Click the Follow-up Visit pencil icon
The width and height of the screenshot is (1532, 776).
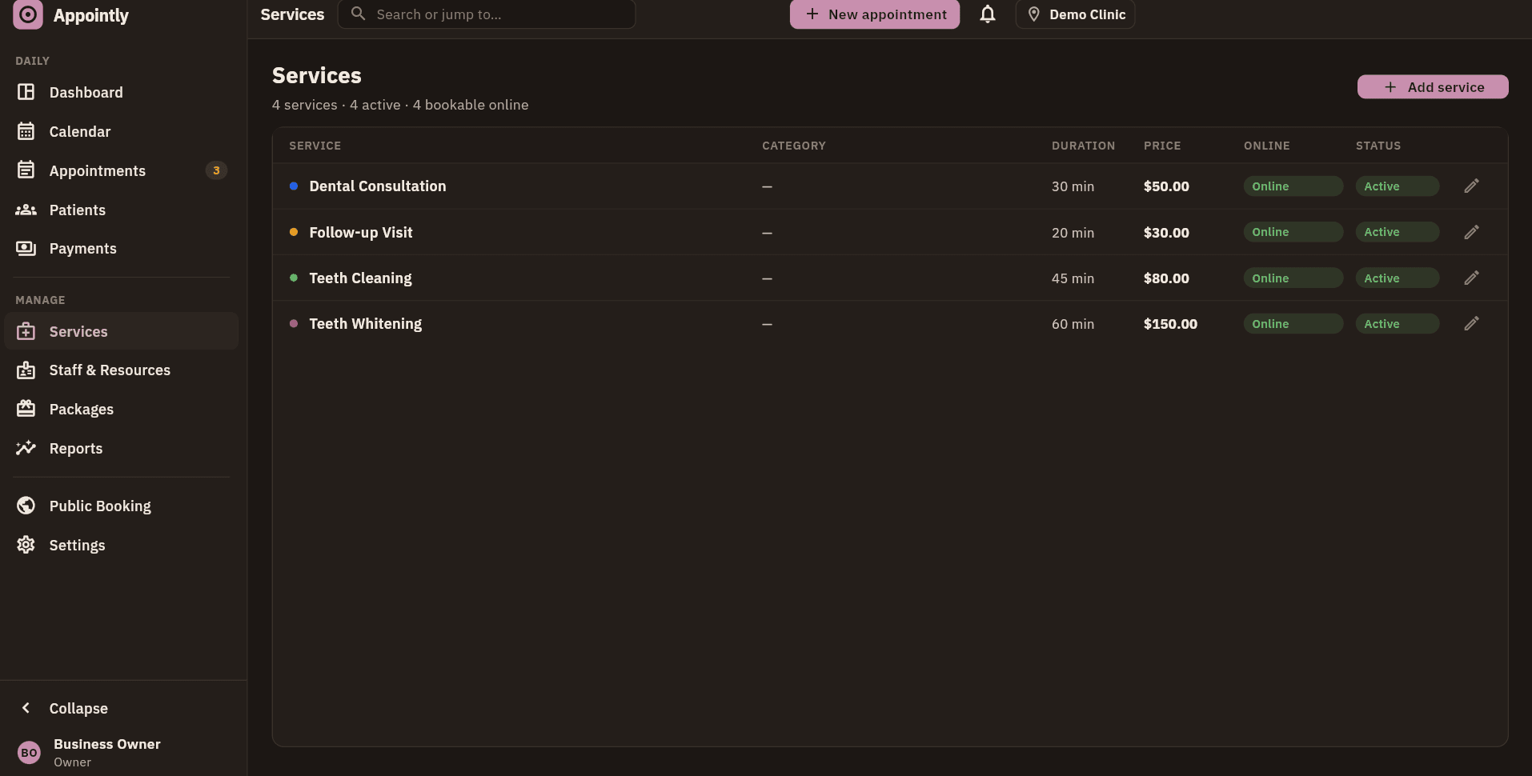point(1471,232)
